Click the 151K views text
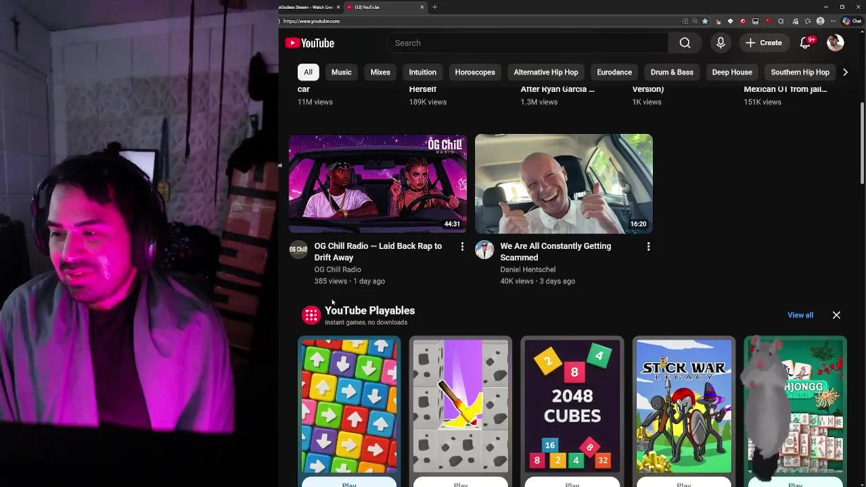This screenshot has width=866, height=487. point(762,102)
